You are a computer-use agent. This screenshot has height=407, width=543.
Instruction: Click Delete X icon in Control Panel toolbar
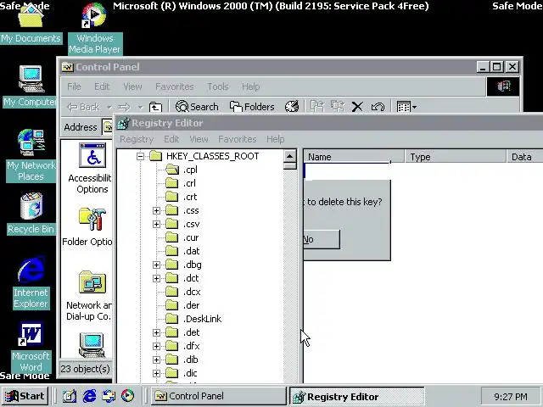tap(357, 107)
